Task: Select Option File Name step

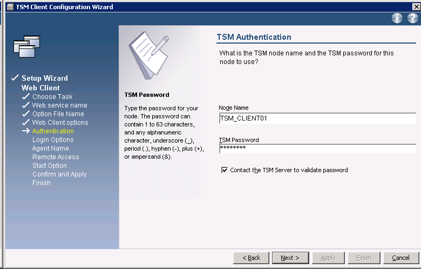Action: pyautogui.click(x=58, y=114)
